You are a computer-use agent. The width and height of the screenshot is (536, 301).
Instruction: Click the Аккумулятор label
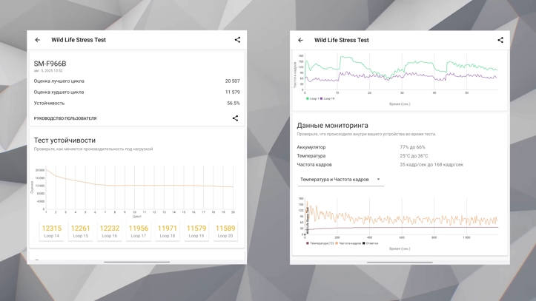point(311,147)
